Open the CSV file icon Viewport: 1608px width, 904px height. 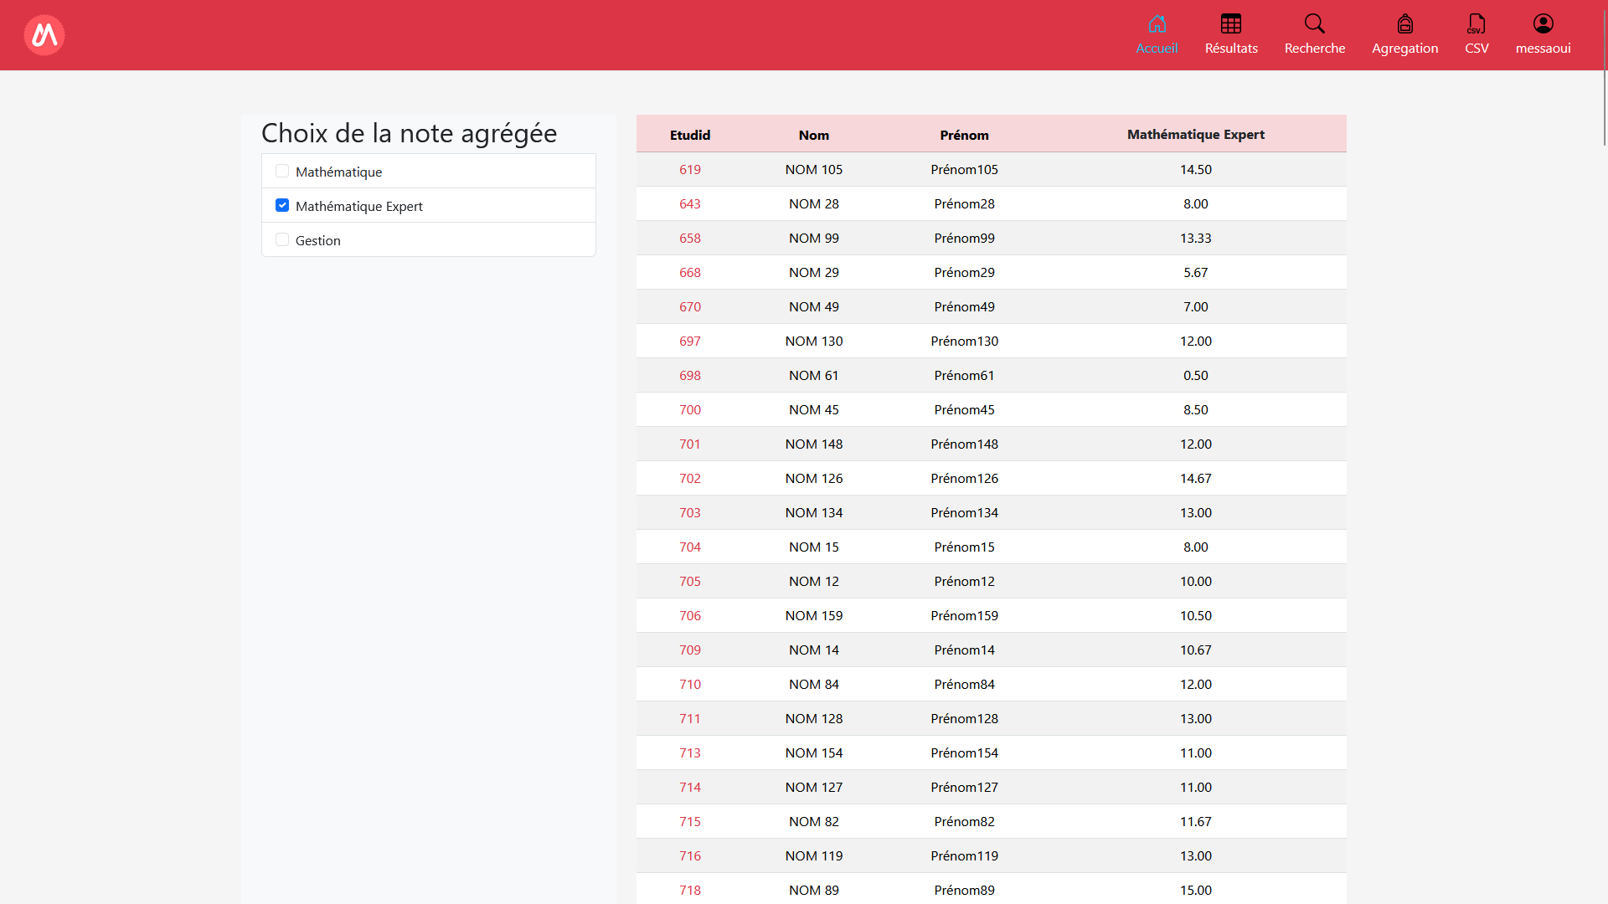pos(1477,23)
